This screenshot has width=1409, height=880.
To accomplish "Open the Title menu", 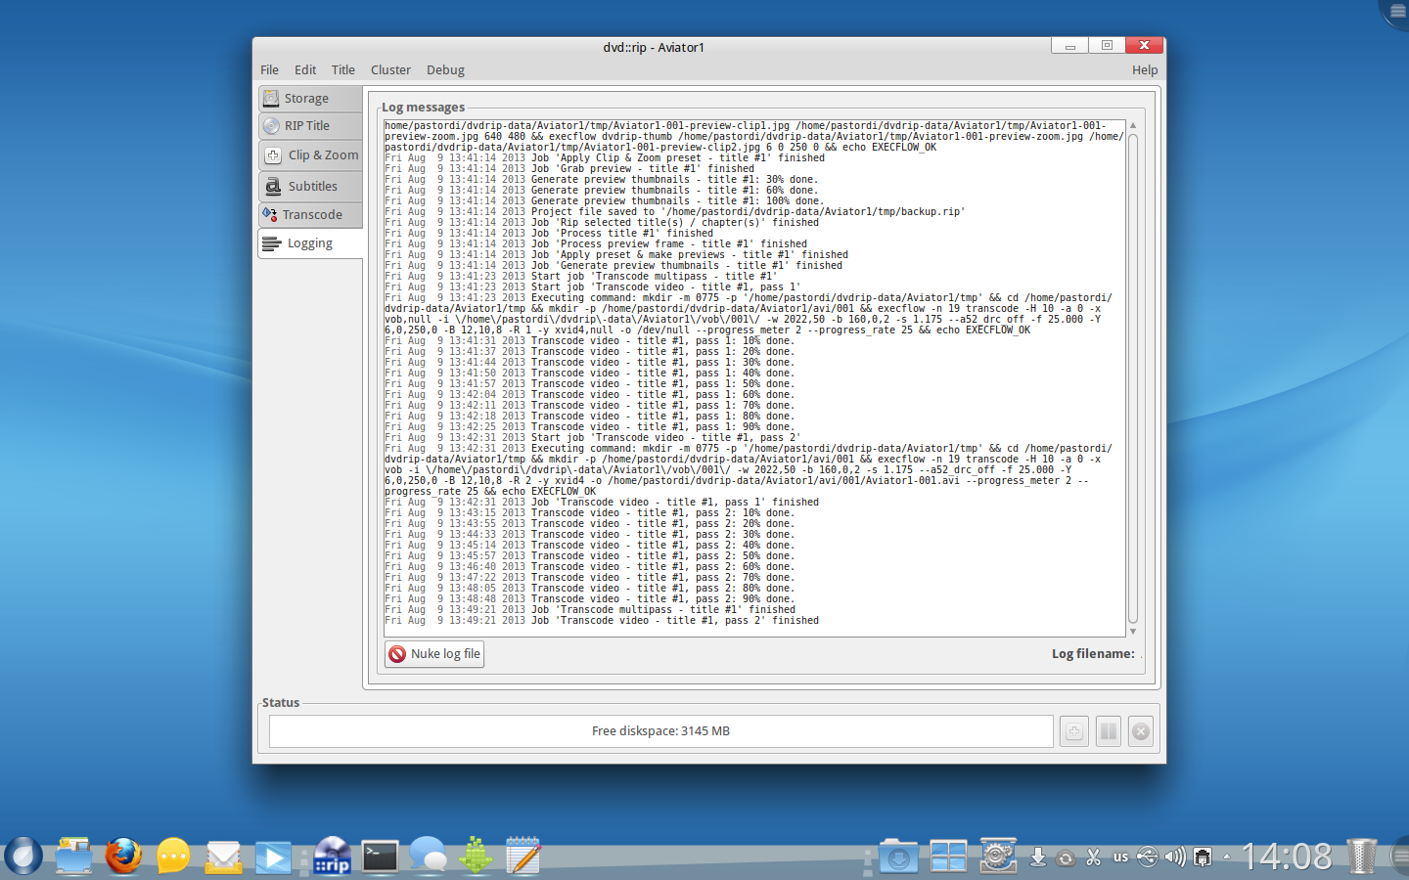I will click(342, 70).
